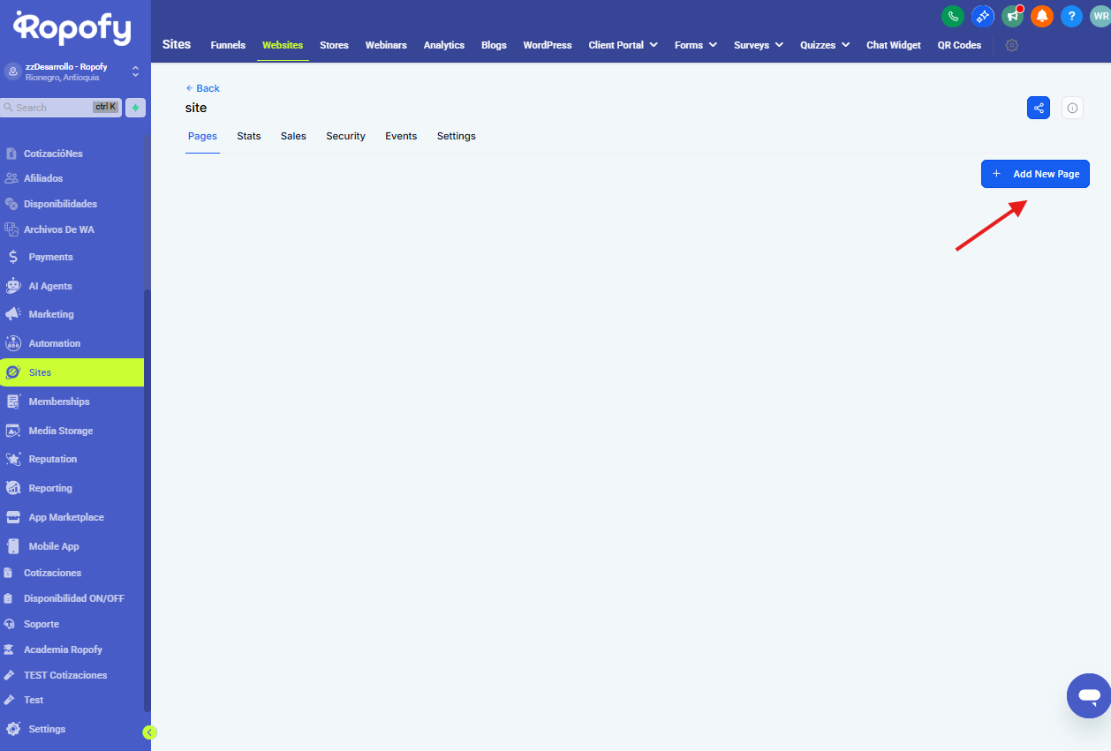This screenshot has height=751, width=1111.
Task: Click the blue help question mark icon
Action: [x=1071, y=16]
